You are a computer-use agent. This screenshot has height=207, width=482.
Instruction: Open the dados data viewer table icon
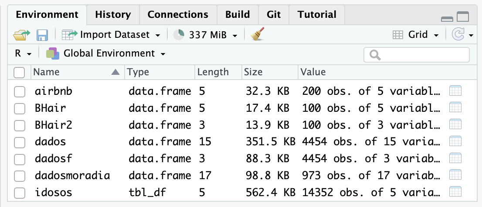(455, 141)
